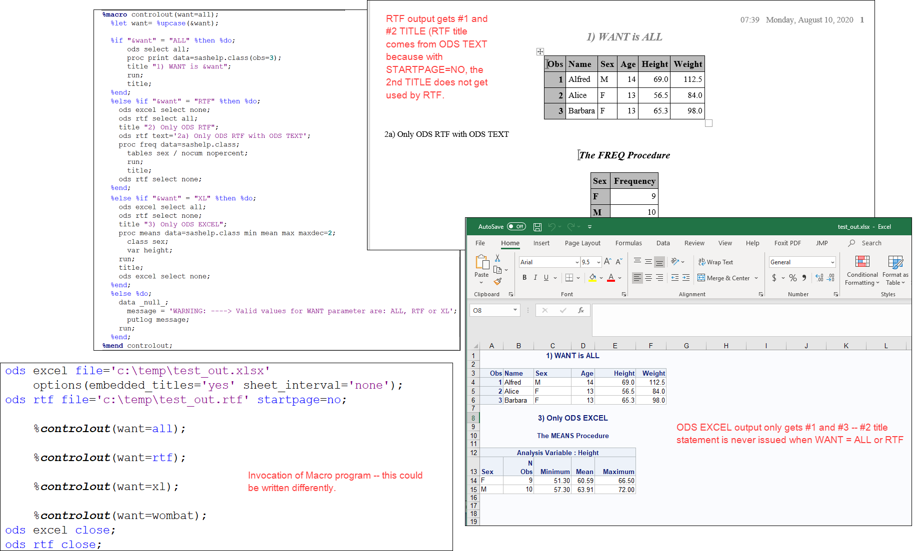Open the Arial font name dropdown

[x=577, y=262]
